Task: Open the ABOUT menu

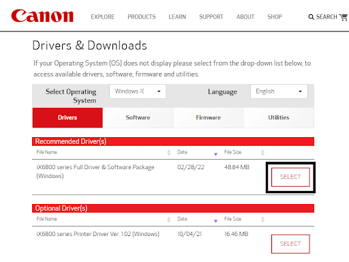Action: [x=245, y=17]
